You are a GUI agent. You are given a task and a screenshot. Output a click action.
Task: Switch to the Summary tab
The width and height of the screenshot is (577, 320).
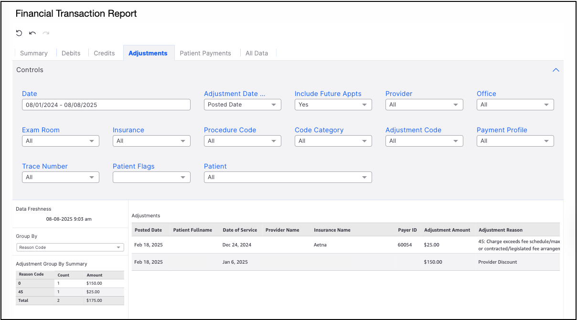(34, 53)
